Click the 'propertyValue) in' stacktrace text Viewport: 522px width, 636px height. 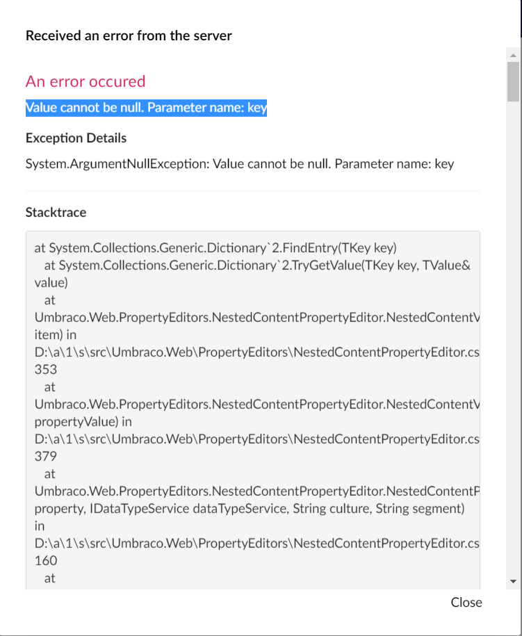tap(83, 422)
